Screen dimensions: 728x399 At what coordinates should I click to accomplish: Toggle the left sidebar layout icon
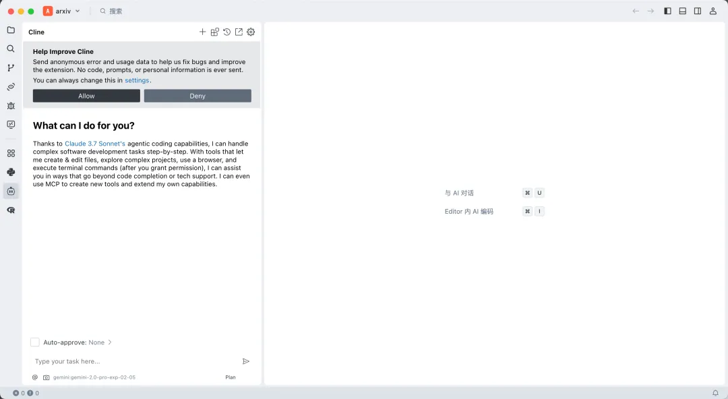667,11
